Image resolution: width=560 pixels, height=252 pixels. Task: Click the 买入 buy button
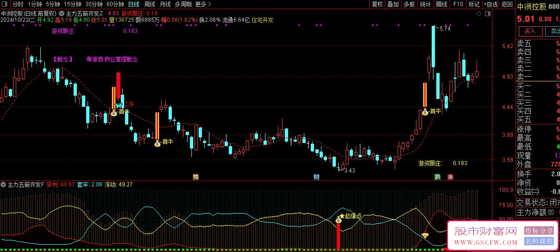click(530, 31)
